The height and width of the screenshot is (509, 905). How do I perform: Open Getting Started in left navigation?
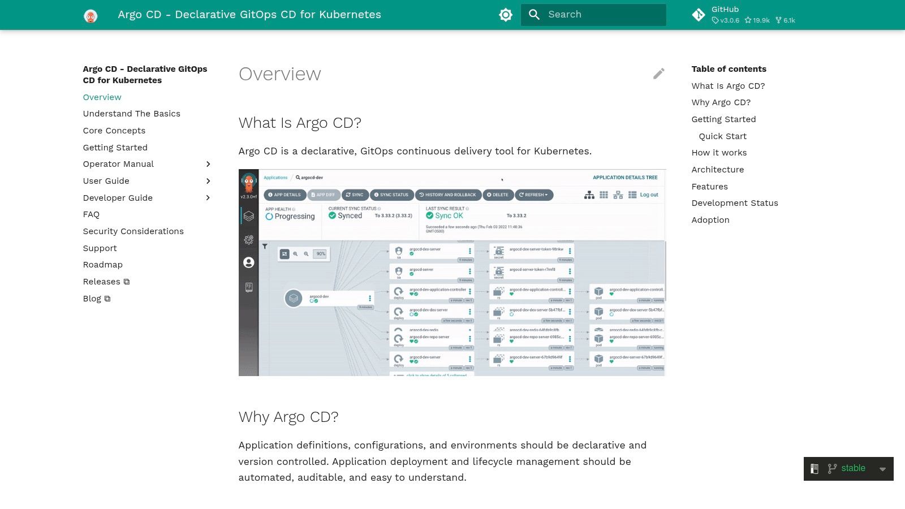point(115,148)
